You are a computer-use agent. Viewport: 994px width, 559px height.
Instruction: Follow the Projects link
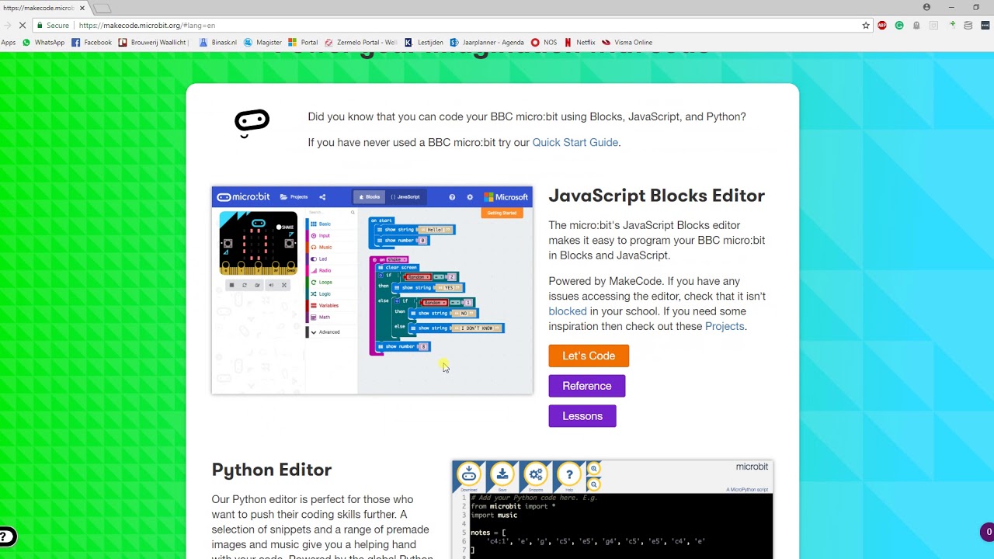tap(725, 326)
